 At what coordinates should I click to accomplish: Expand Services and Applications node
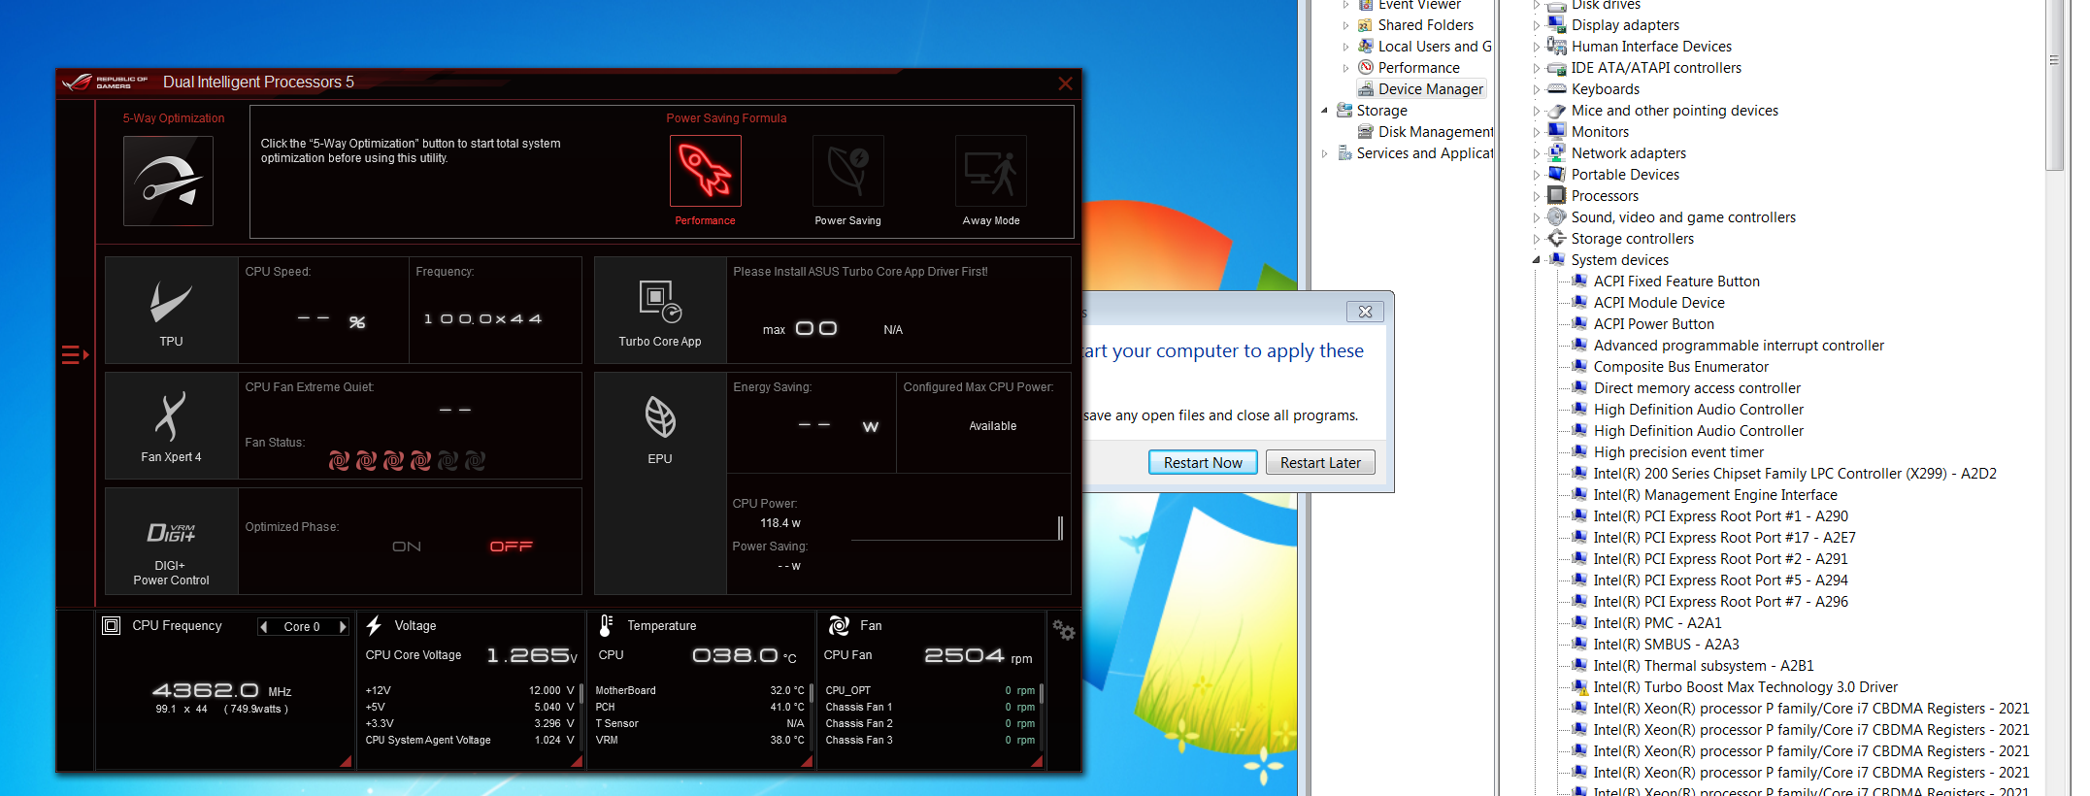pos(1324,153)
